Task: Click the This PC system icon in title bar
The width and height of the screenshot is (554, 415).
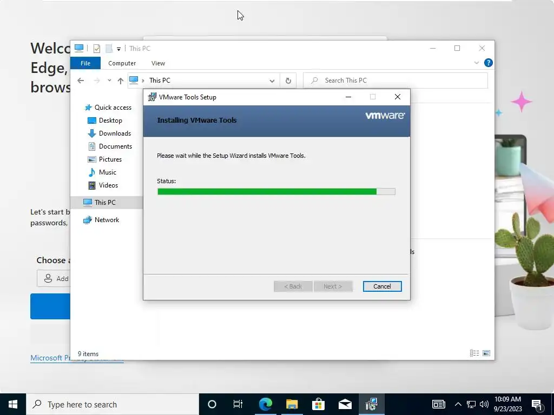Action: 79,48
